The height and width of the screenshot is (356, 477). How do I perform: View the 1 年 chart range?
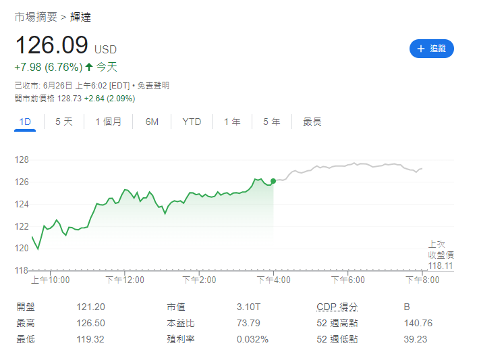tap(232, 122)
